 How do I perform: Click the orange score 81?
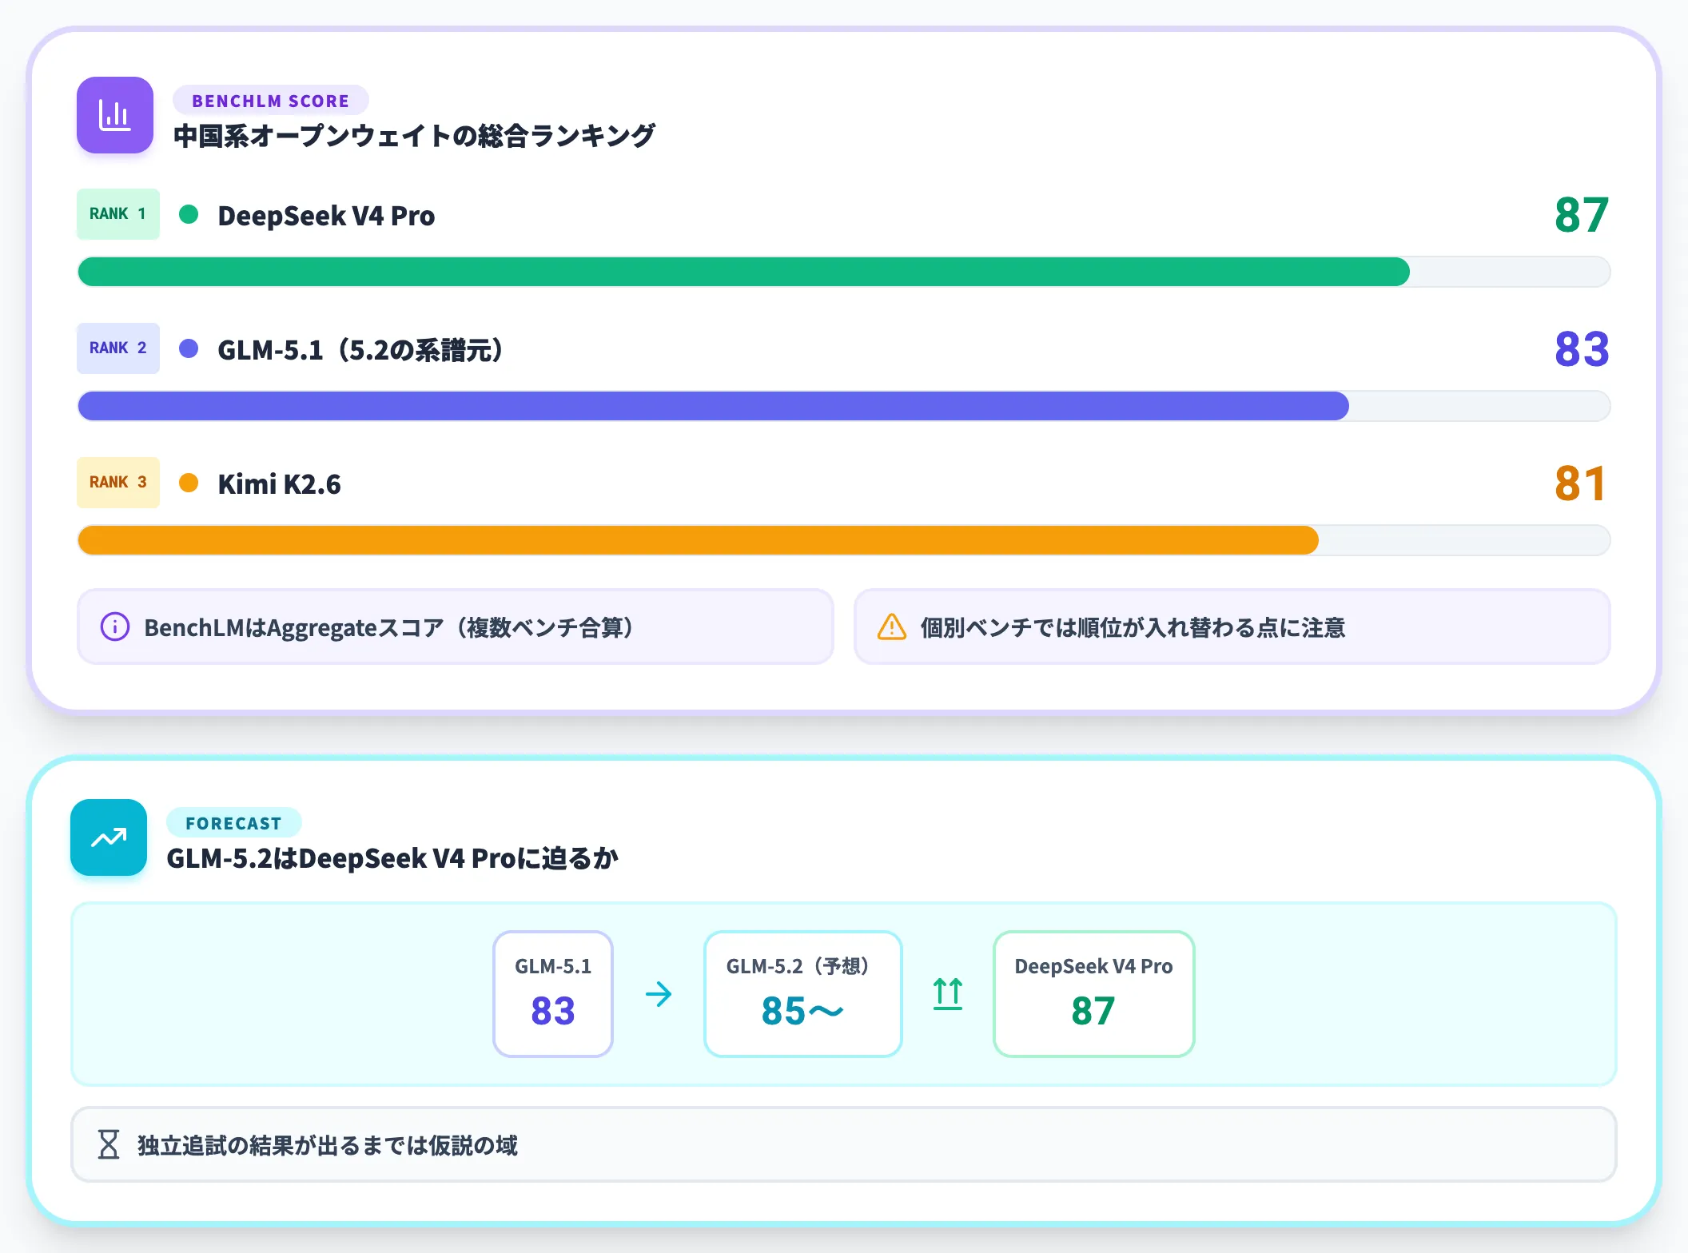(1580, 483)
